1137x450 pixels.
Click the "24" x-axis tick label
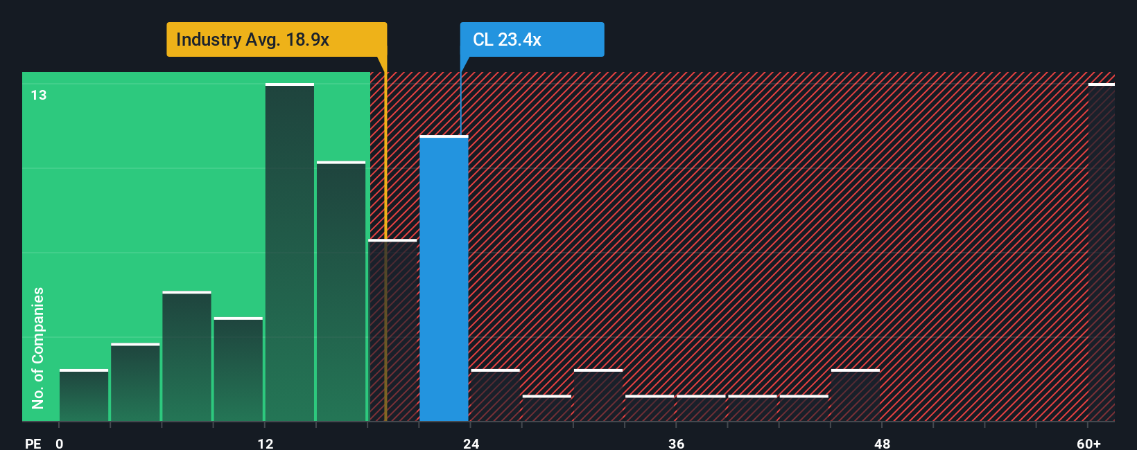tap(471, 443)
